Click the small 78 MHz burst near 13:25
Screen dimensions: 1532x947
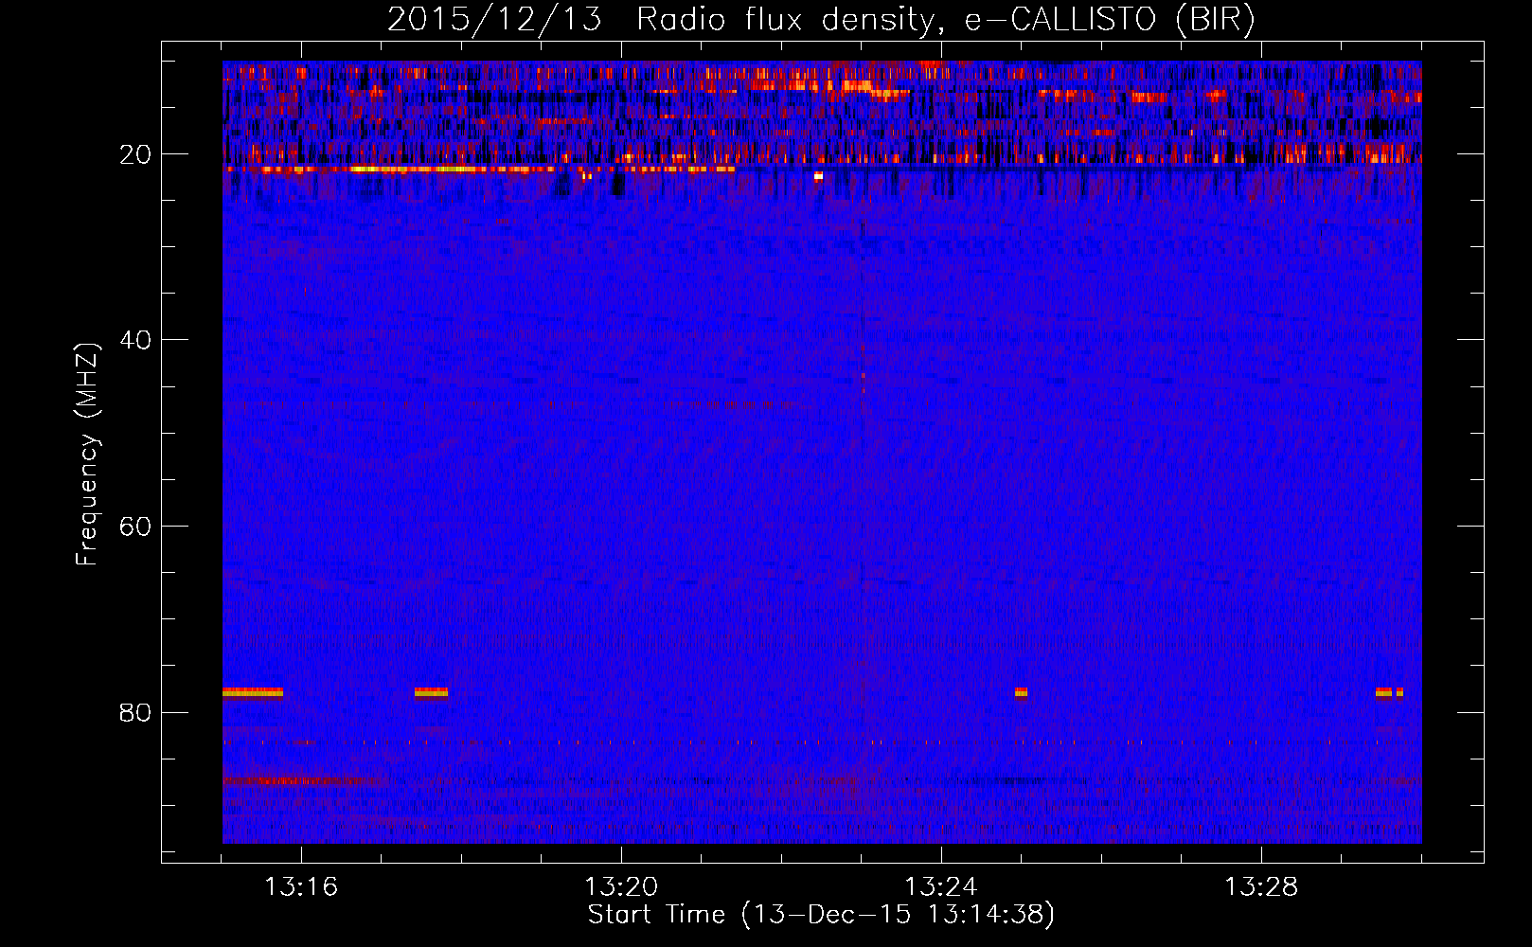click(x=1021, y=692)
